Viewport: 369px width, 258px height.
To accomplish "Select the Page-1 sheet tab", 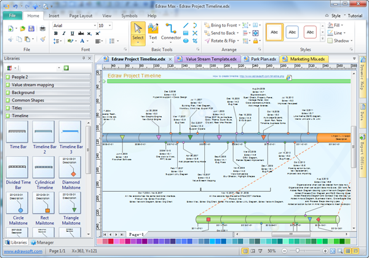I will [x=137, y=235].
